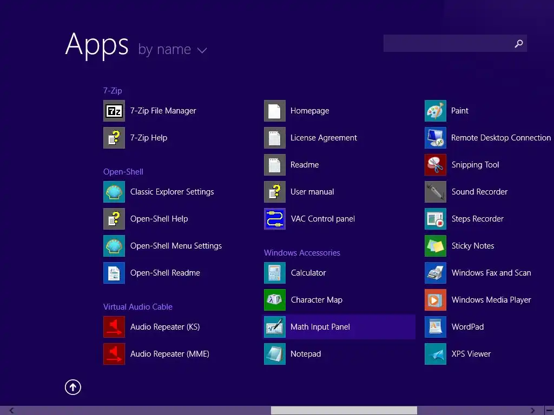This screenshot has height=415, width=554.
Task: Open the Snipping Tool scissors icon
Action: coord(436,165)
